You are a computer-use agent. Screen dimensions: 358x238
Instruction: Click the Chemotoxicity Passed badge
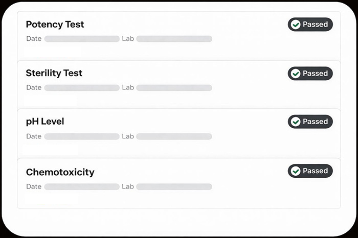310,171
